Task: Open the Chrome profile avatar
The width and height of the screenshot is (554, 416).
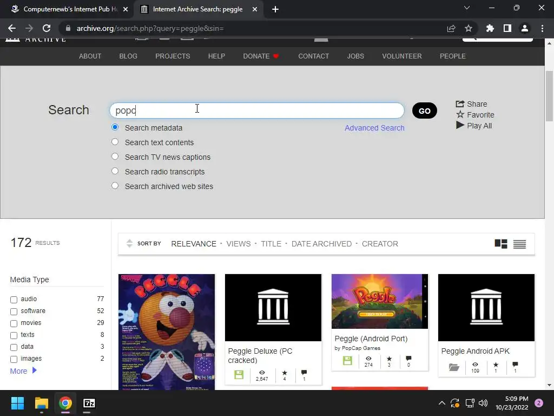Action: pyautogui.click(x=525, y=28)
